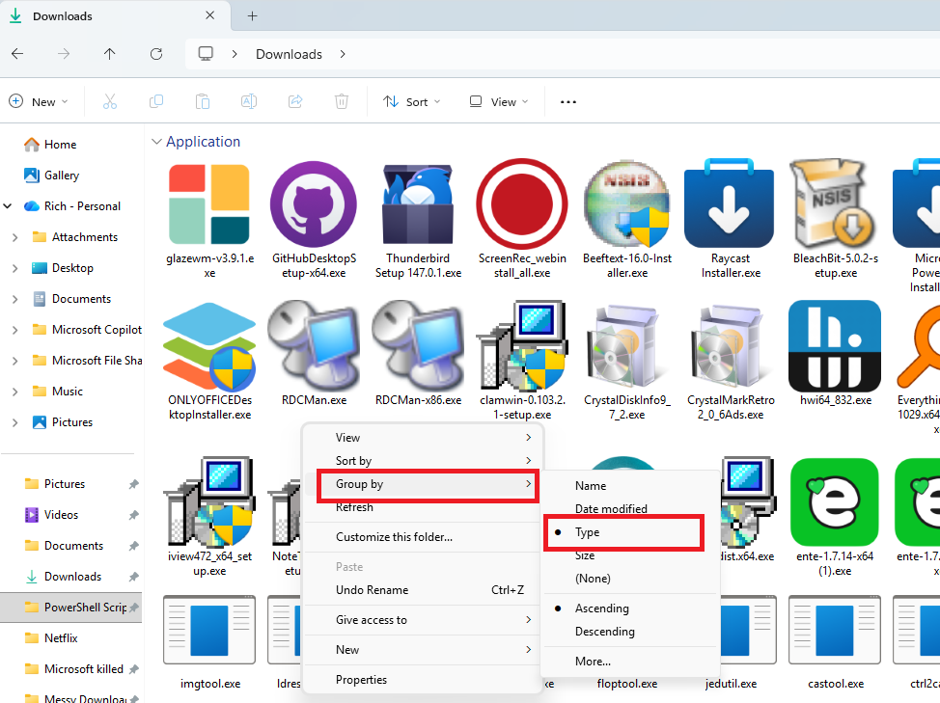Select Undo Rename entry

(x=422, y=590)
